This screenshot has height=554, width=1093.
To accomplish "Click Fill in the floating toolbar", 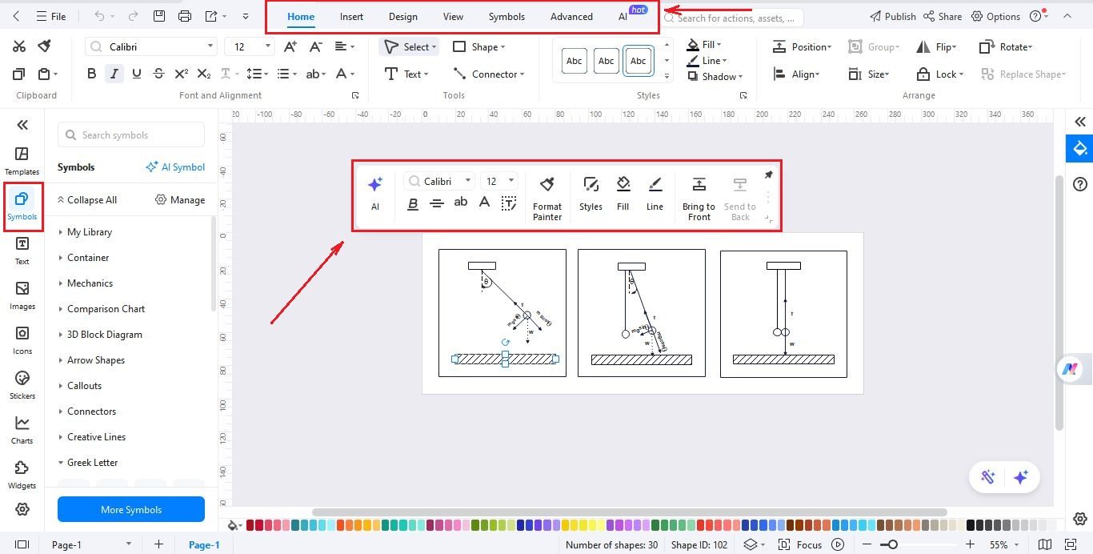I will coord(623,194).
